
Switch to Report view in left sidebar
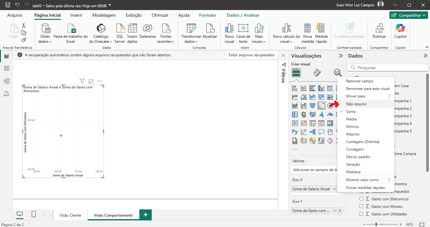[6, 56]
